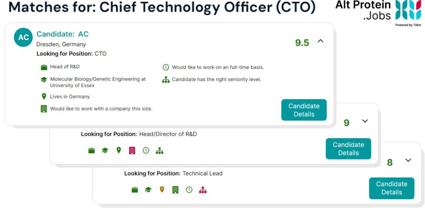Click the hierarchy icon beside seniority level text
Screen dimensions: 425x208
(x=166, y=80)
